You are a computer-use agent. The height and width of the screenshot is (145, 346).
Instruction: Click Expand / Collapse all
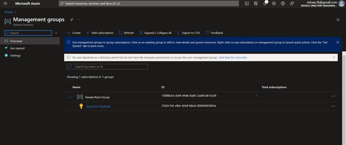pos(155,33)
